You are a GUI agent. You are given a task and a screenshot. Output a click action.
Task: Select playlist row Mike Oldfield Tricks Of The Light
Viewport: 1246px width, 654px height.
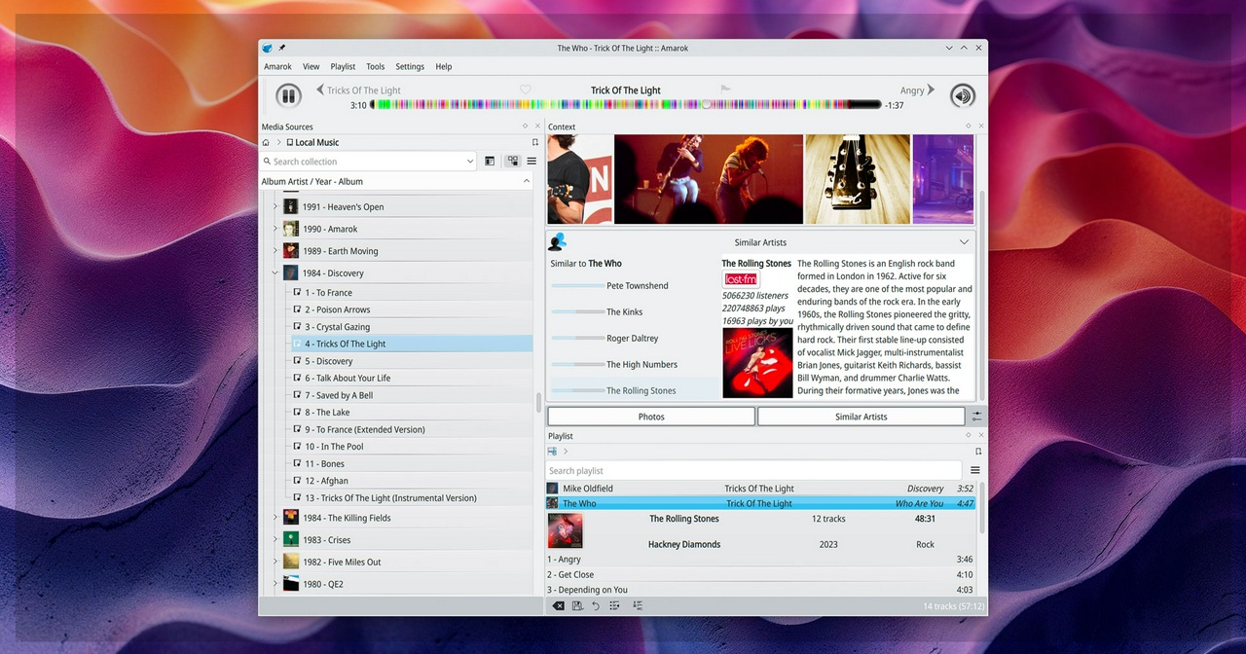tap(760, 489)
